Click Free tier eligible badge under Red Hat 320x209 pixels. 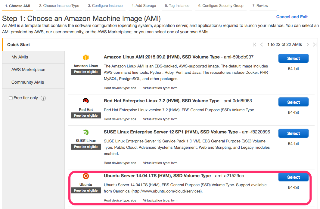coord(86,115)
